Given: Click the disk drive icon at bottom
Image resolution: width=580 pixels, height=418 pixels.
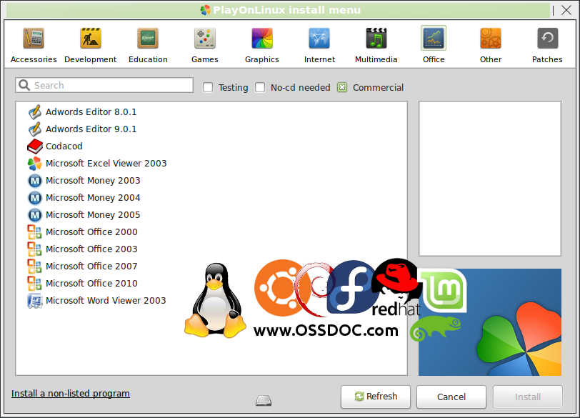Looking at the screenshot, I should pyautogui.click(x=264, y=400).
